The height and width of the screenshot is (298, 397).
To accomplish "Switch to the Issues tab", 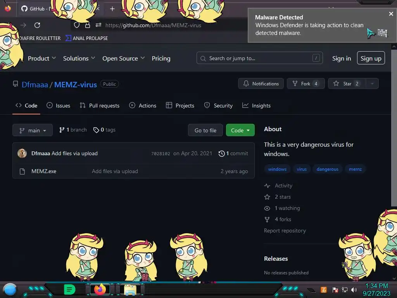I will 59,106.
